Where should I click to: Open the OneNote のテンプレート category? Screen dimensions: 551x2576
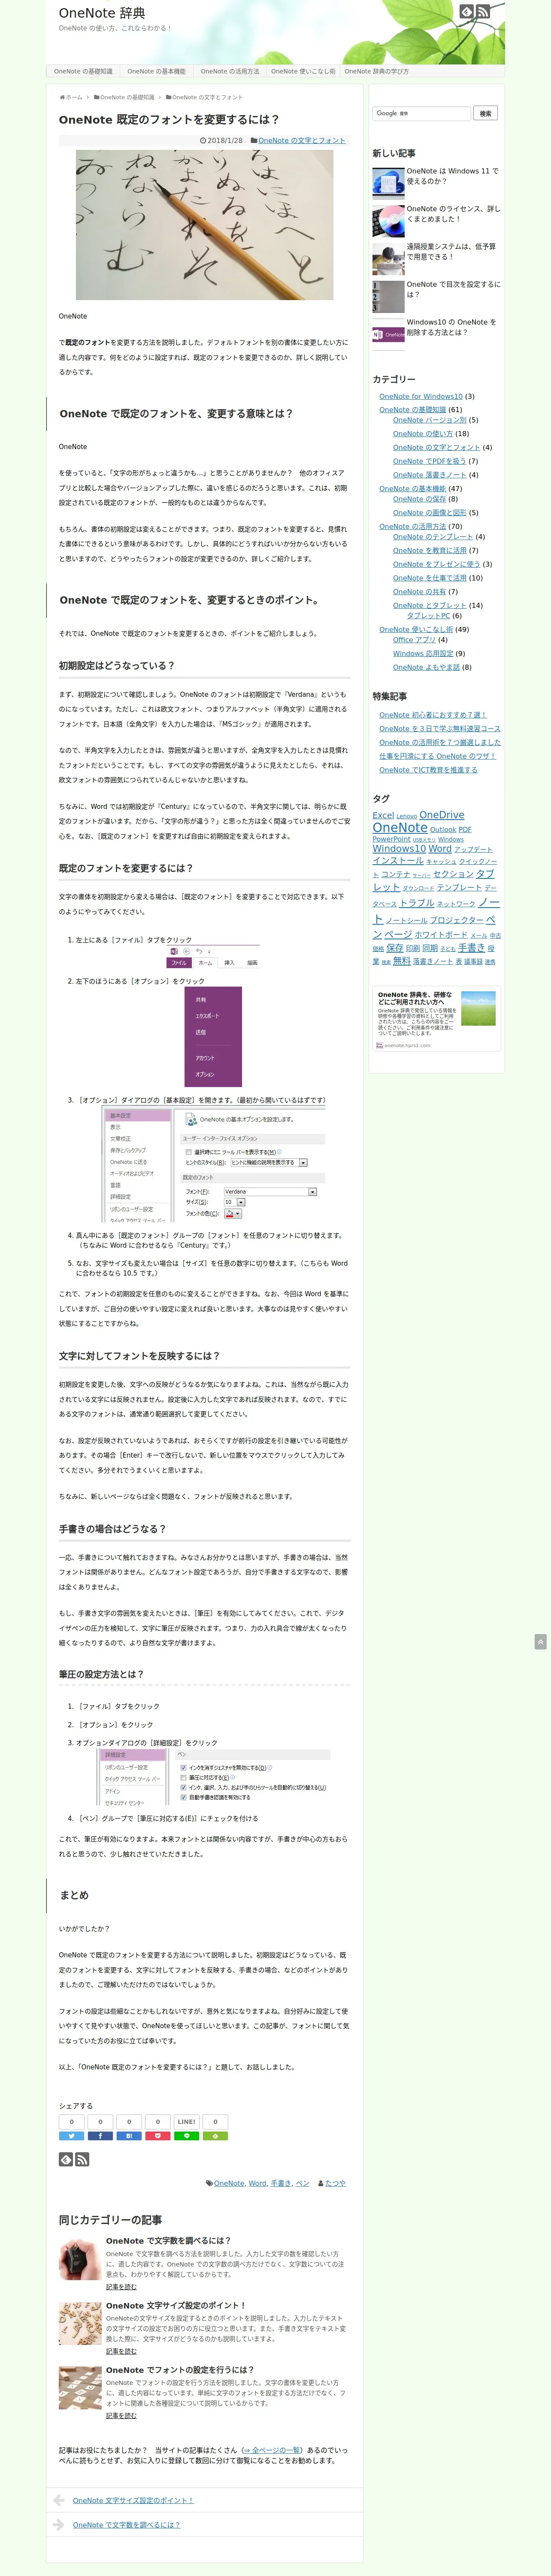[x=433, y=537]
